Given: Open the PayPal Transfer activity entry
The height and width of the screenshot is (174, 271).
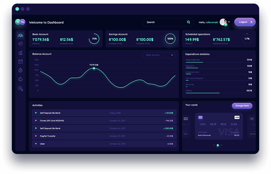Looking at the screenshot, I should point(104,136).
